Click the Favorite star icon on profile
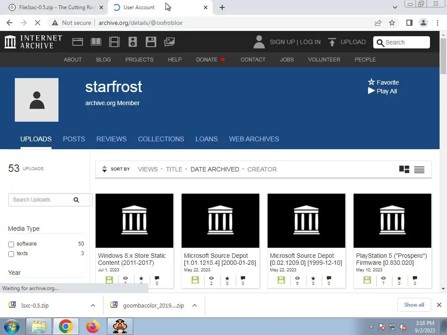 click(371, 82)
